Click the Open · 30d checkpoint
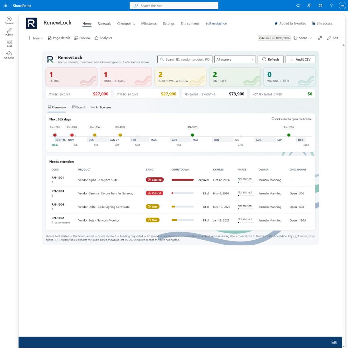 click(297, 193)
